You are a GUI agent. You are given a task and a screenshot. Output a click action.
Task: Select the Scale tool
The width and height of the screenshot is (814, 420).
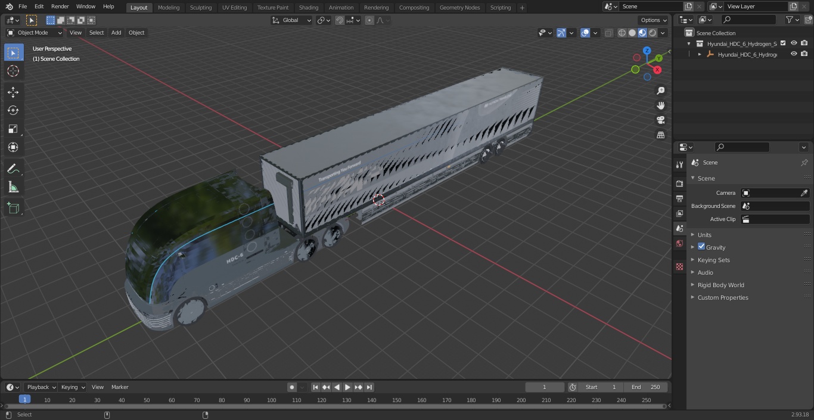point(13,129)
